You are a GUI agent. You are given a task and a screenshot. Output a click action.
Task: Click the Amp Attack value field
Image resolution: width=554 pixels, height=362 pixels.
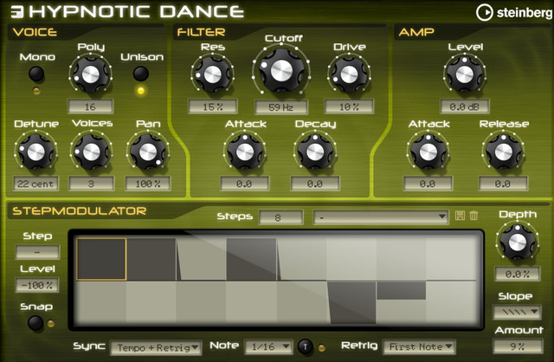click(x=428, y=184)
